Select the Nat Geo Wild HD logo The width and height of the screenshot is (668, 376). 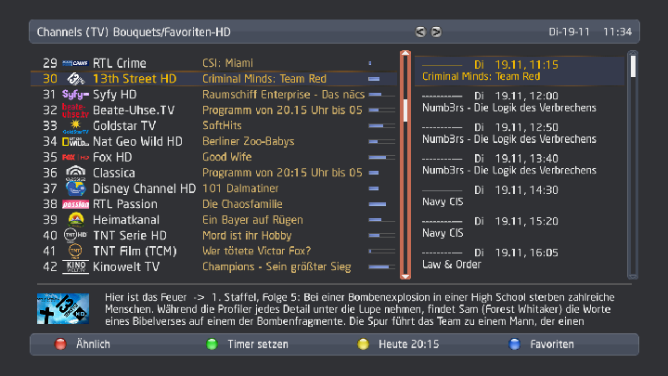[75, 142]
